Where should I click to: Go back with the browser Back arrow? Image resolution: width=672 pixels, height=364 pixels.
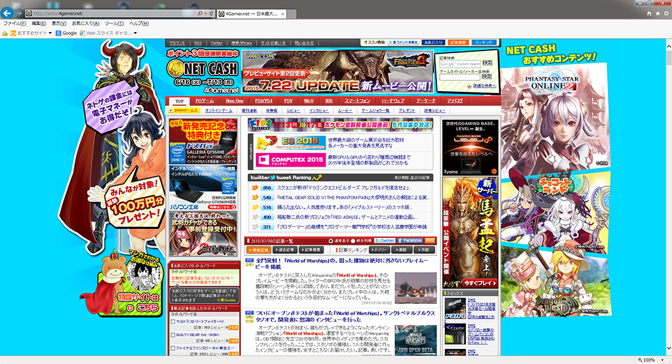(x=7, y=13)
